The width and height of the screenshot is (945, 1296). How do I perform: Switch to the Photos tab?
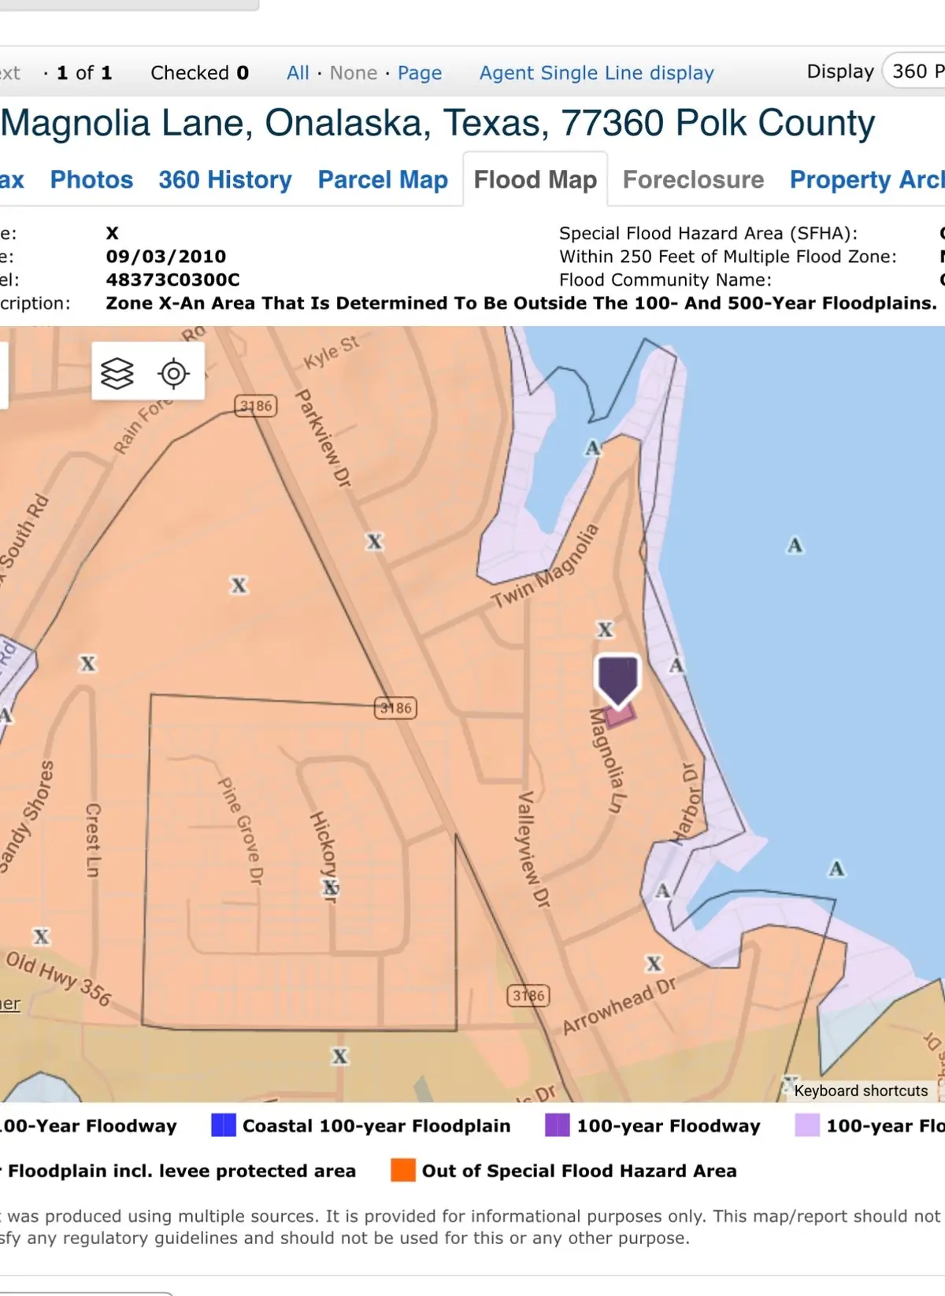[x=91, y=180]
